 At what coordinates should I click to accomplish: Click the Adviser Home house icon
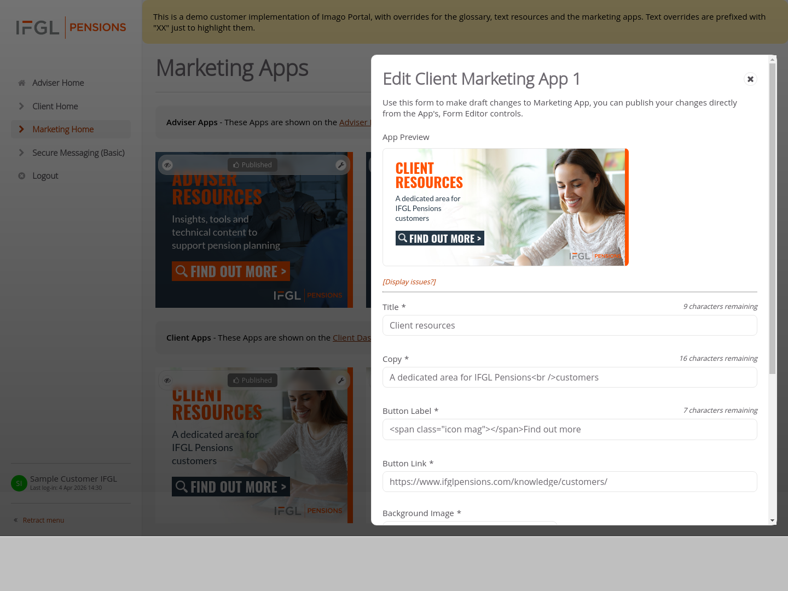[x=22, y=83]
